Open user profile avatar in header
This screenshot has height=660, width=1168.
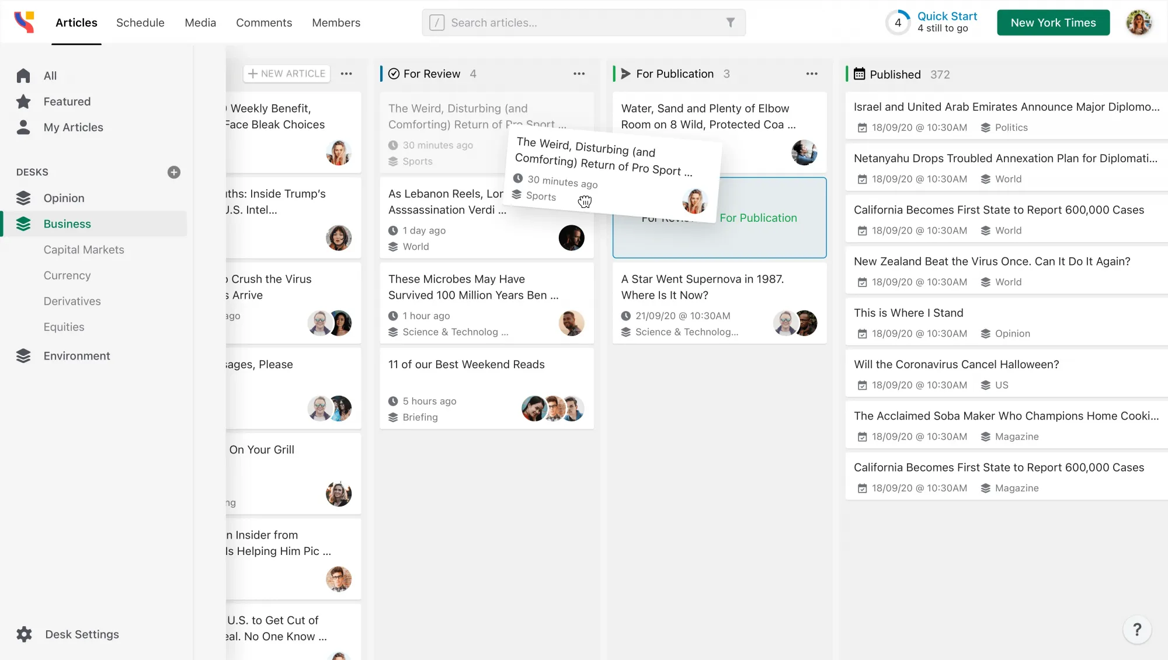pos(1139,23)
